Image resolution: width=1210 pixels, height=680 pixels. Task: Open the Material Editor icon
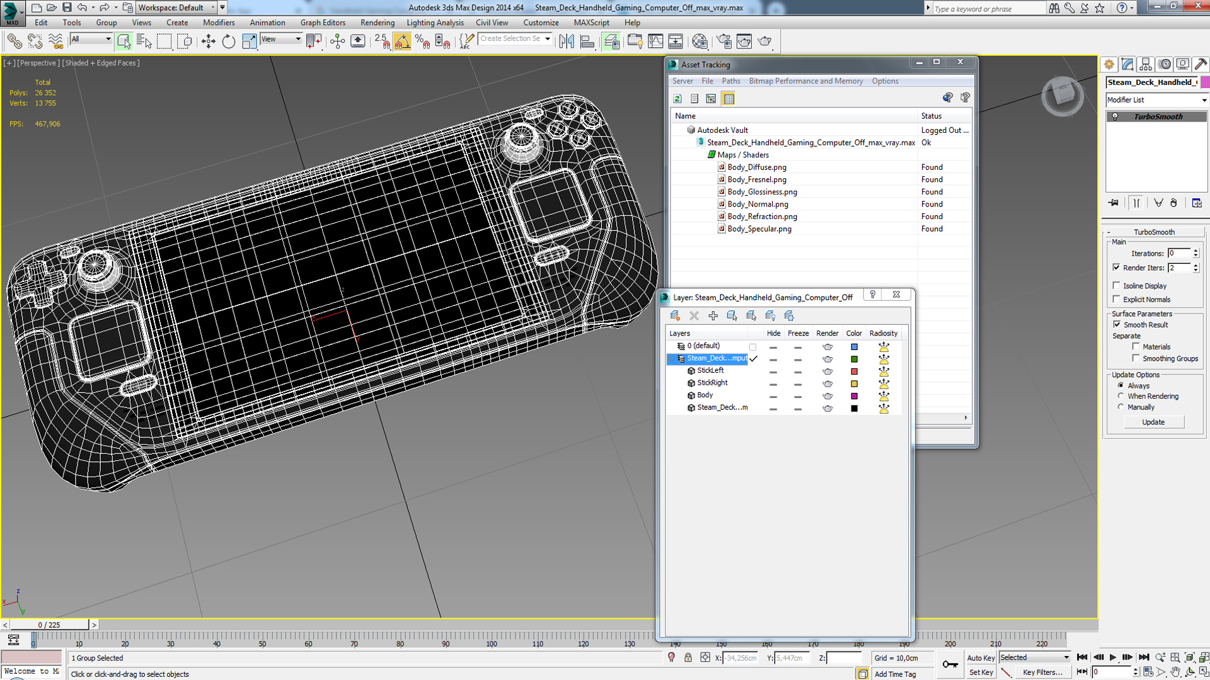pos(700,42)
